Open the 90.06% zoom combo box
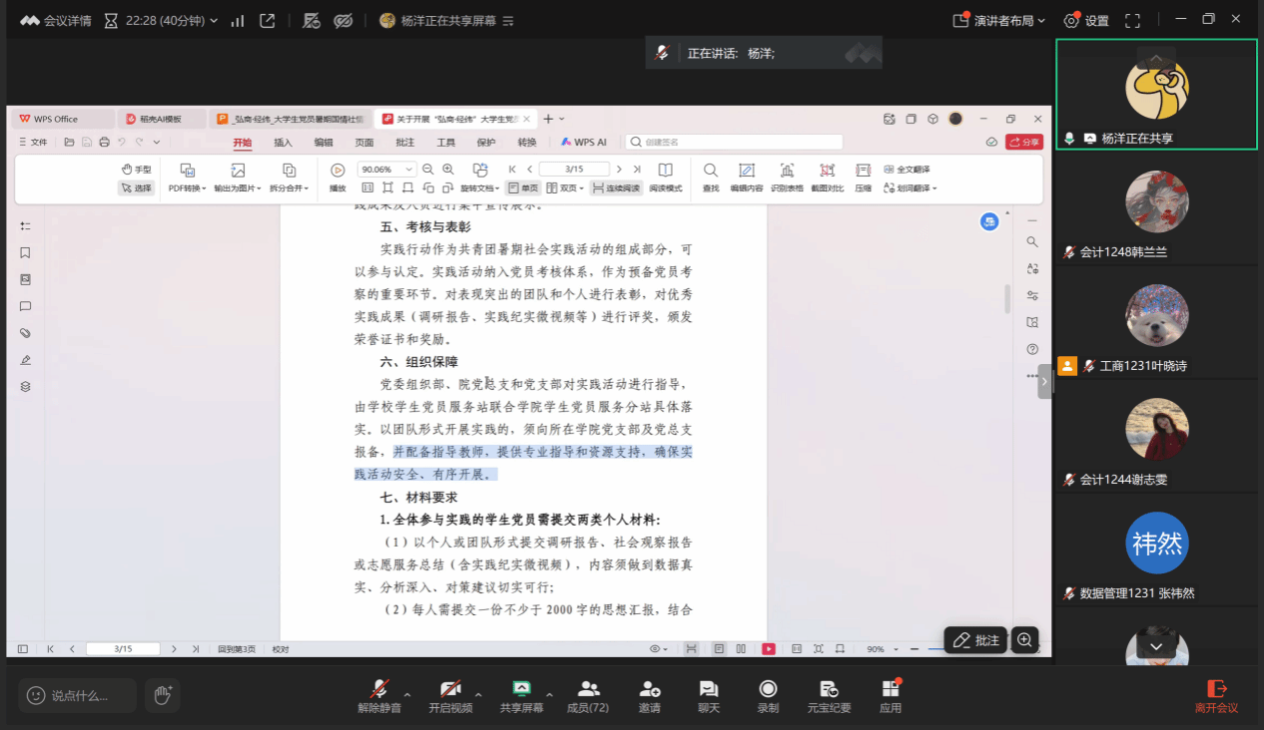 [387, 170]
